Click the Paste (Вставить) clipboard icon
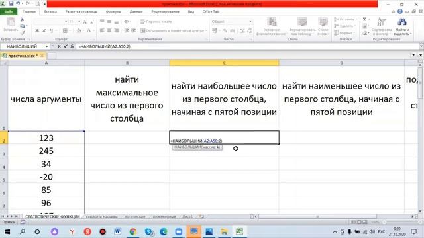424x238 pixels. (11, 25)
